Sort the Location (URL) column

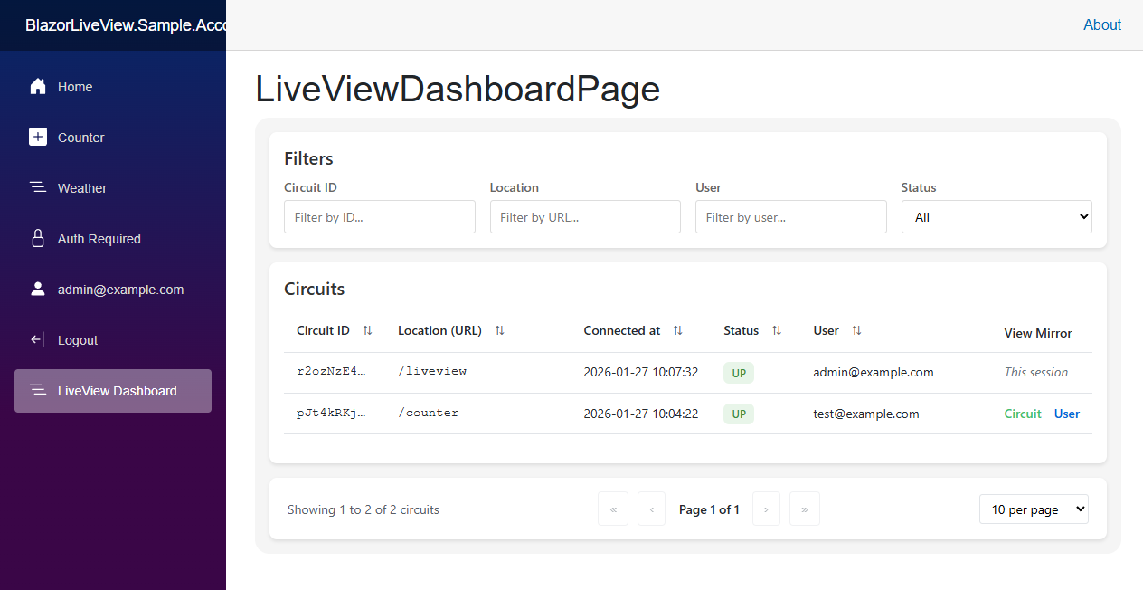[499, 330]
